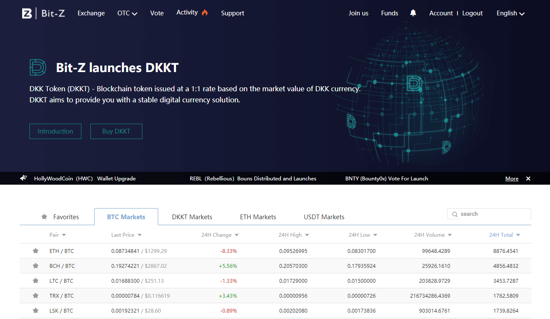This screenshot has height=319, width=550.
Task: Click the Bit-Z logo
Action: point(43,13)
